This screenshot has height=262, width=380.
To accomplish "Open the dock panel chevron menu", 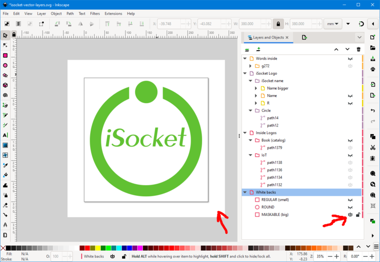I will tap(359, 37).
